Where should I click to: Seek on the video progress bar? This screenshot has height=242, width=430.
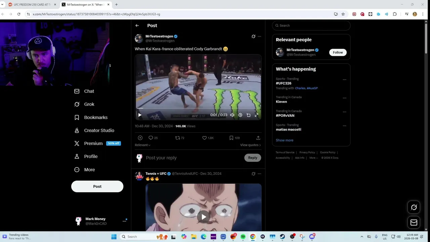coord(198,108)
